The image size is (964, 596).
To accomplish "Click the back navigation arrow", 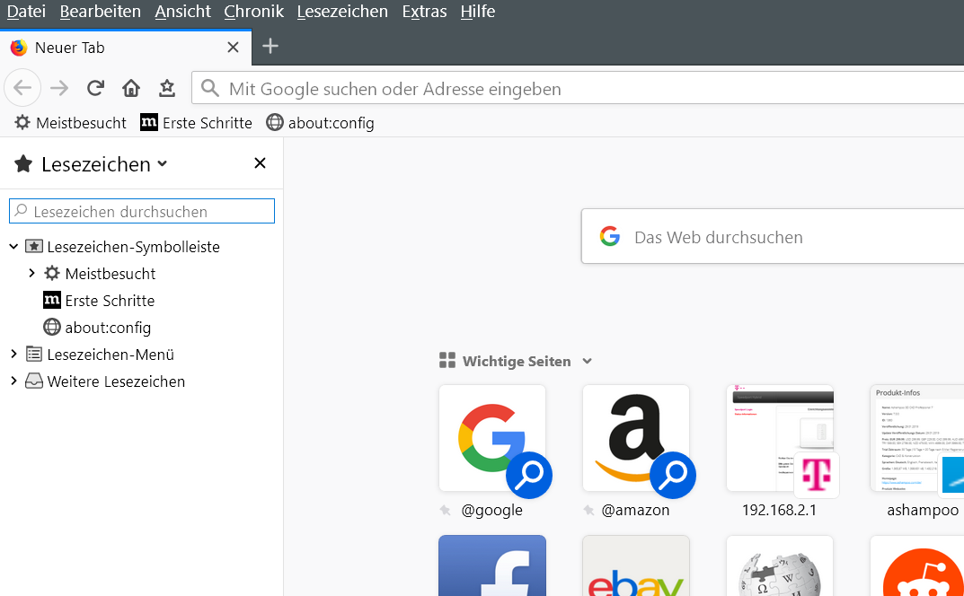I will [22, 88].
